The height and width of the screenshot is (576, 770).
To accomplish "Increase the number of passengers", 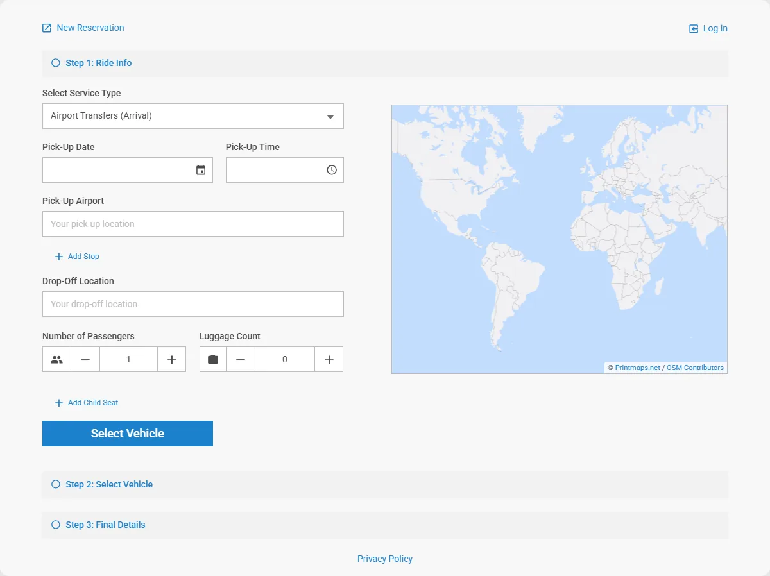I will pos(172,360).
